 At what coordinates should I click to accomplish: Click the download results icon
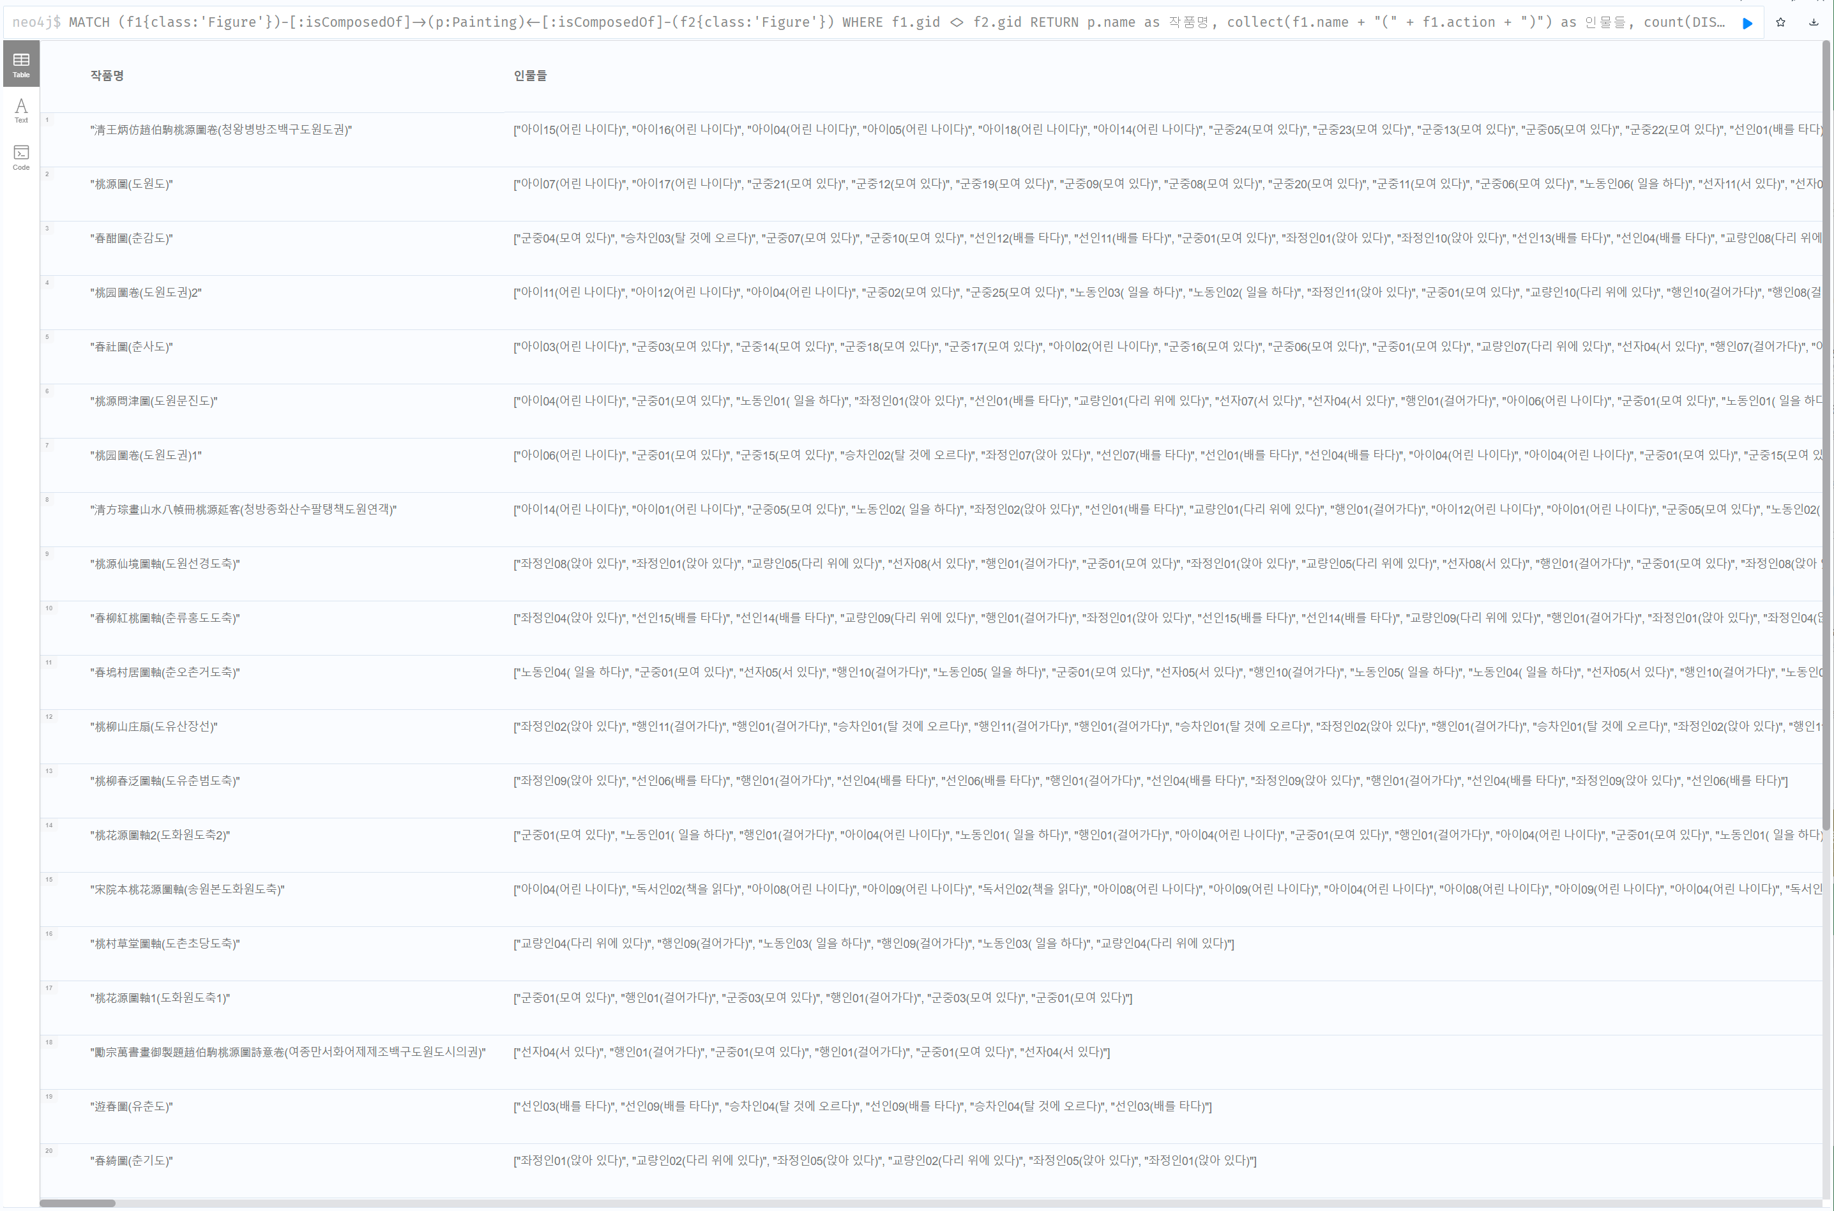point(1813,22)
